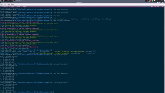
Task: Click 'recipe03.cpp' in the first ls output
Action: pyautogui.click(x=84, y=19)
